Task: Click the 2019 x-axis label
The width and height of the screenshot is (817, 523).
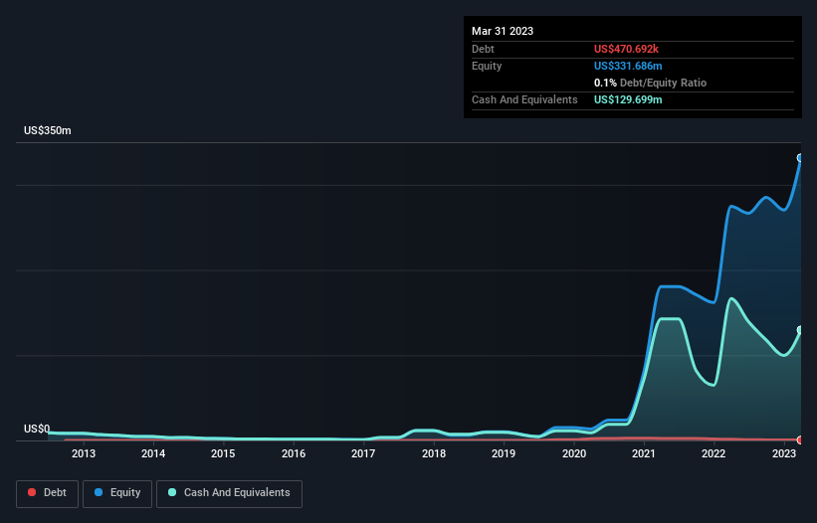Action: [504, 453]
